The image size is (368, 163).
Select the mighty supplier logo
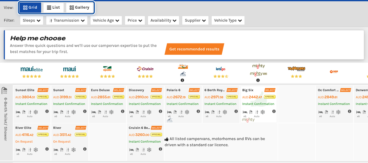pyautogui.click(x=258, y=66)
